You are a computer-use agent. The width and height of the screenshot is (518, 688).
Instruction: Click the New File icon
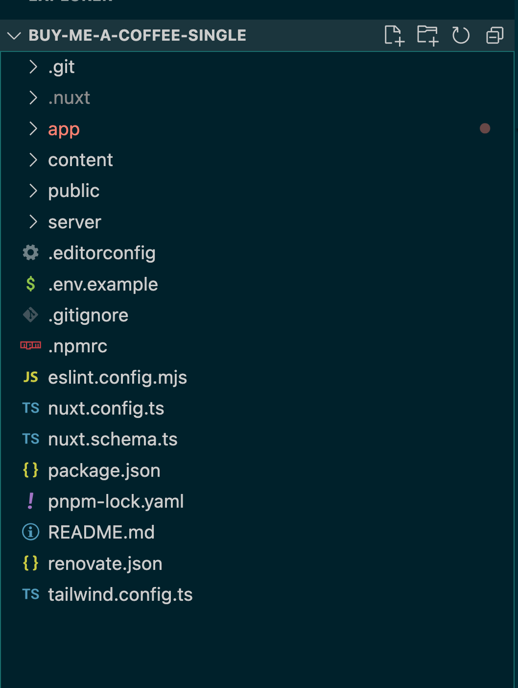[x=394, y=35]
